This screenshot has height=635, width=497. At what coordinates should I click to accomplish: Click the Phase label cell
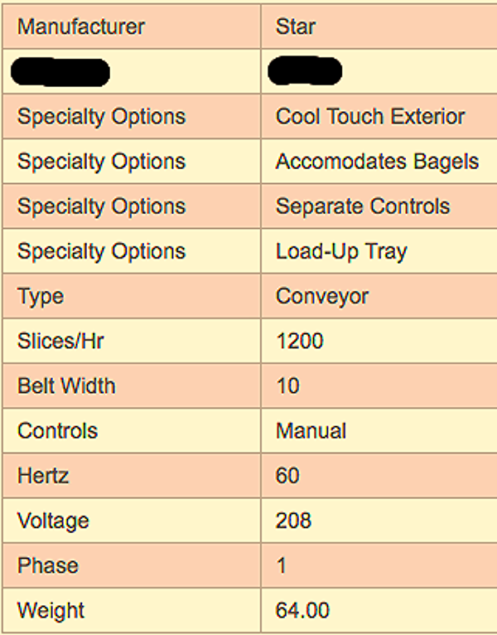click(47, 565)
